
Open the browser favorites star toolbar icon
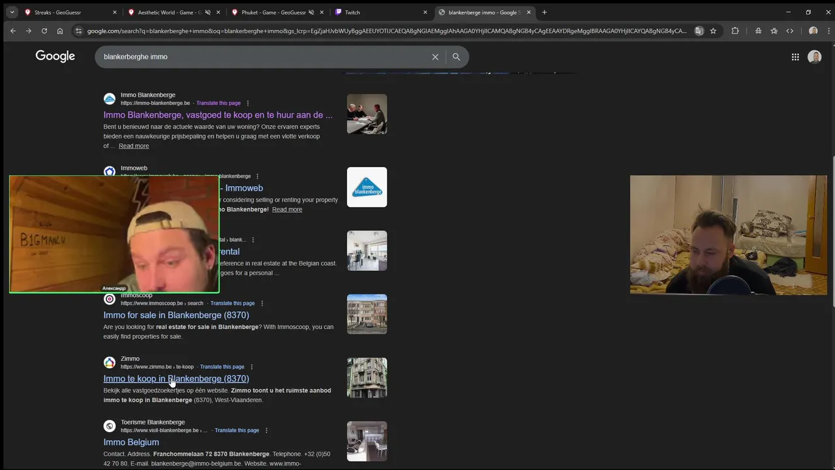774,31
